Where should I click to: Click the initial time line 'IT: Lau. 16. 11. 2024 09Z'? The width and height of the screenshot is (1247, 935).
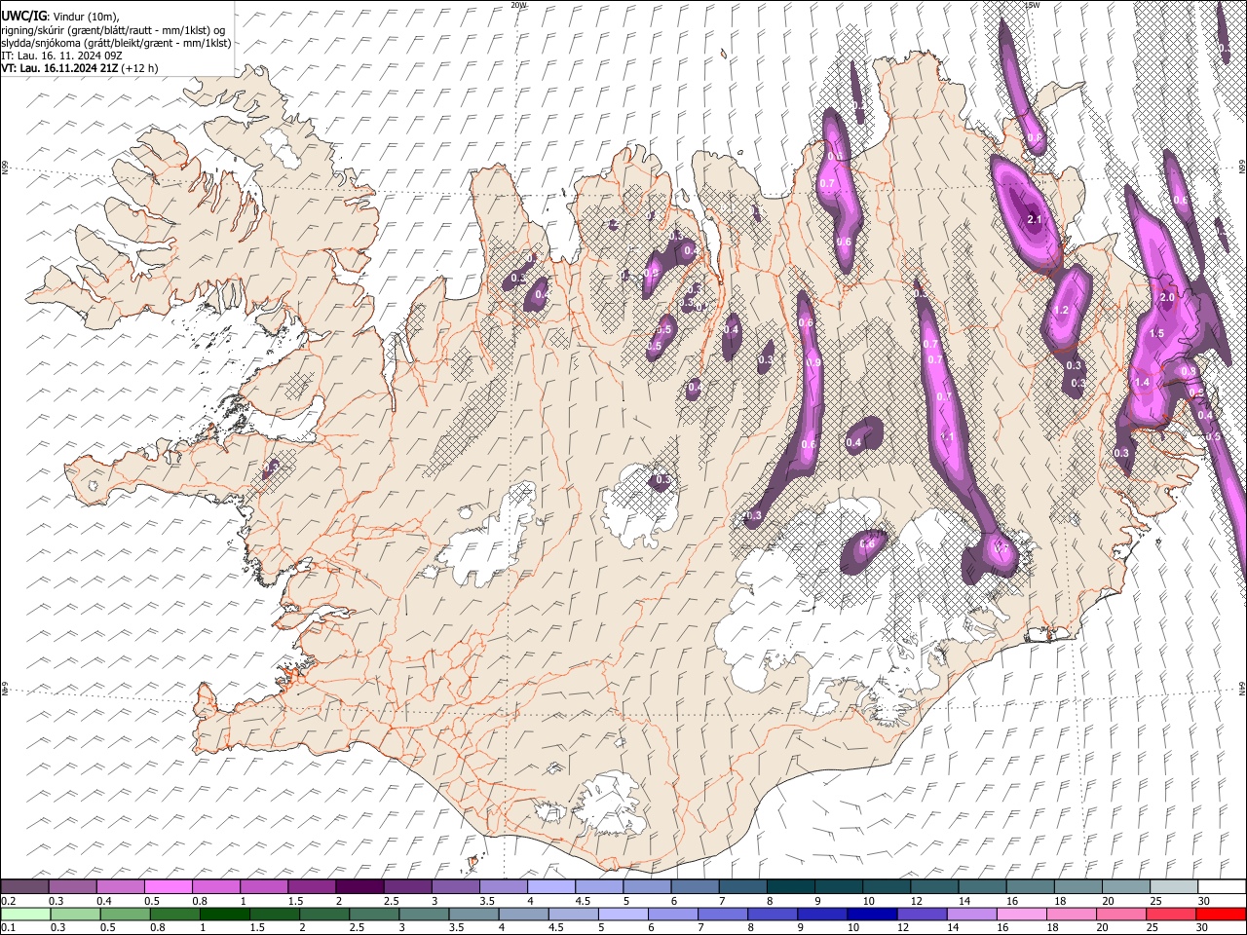[60, 56]
